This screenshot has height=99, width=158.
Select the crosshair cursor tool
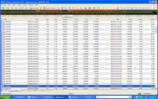pyautogui.click(x=103, y=8)
